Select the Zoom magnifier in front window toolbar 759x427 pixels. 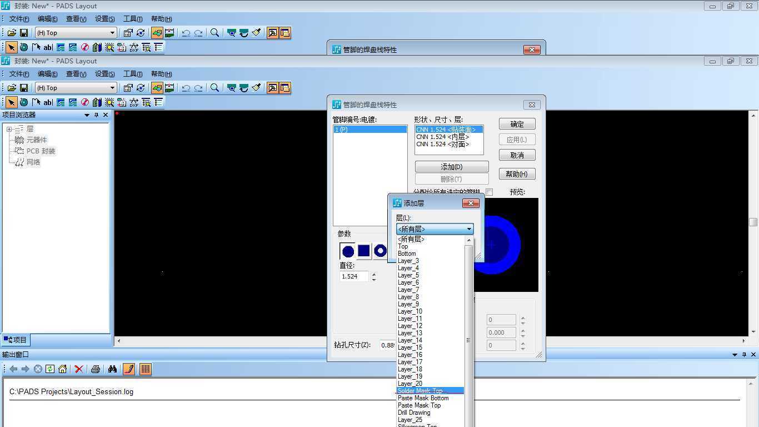(215, 88)
